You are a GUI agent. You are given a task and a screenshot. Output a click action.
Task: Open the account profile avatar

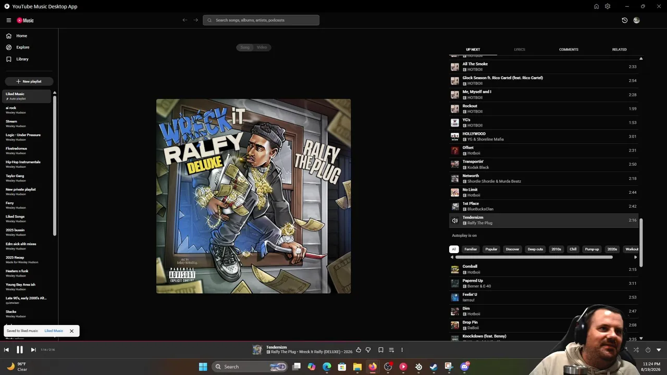pos(636,20)
